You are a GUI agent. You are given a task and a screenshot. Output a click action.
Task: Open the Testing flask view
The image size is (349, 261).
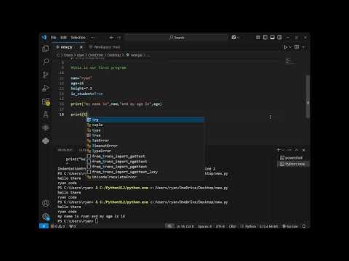click(46, 115)
